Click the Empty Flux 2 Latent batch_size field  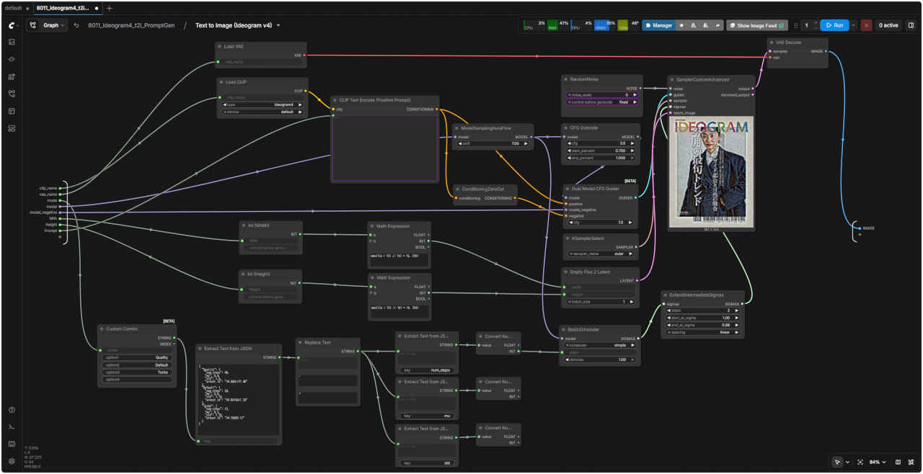tap(600, 301)
